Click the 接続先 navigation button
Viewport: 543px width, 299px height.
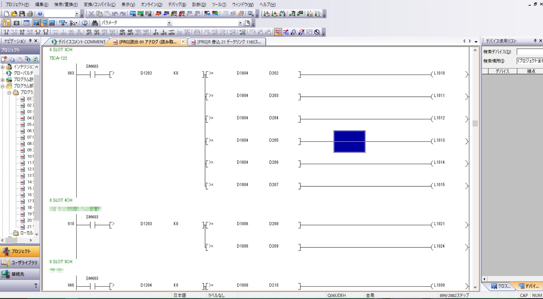click(20, 274)
